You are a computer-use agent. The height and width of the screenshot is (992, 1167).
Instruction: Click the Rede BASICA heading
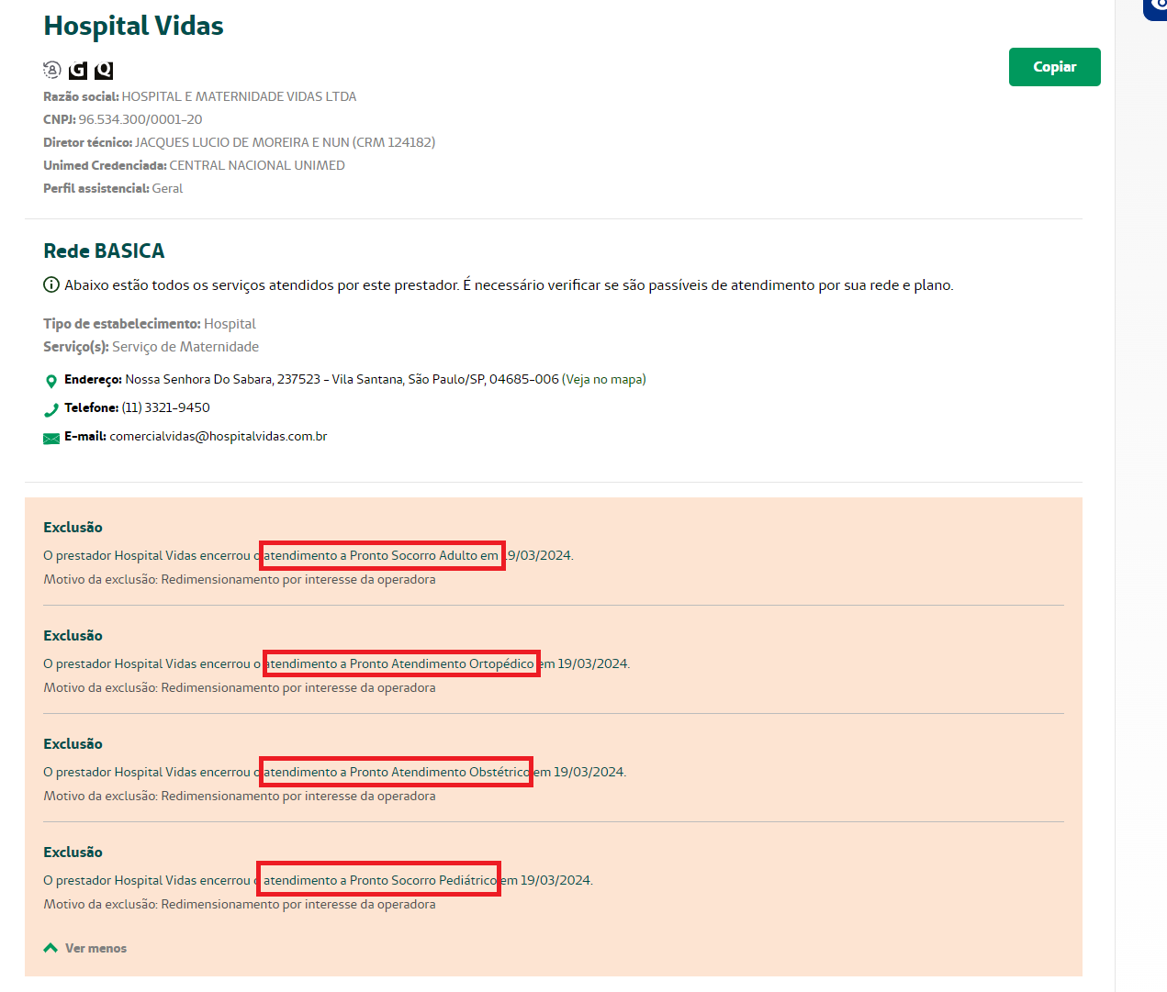pos(104,251)
